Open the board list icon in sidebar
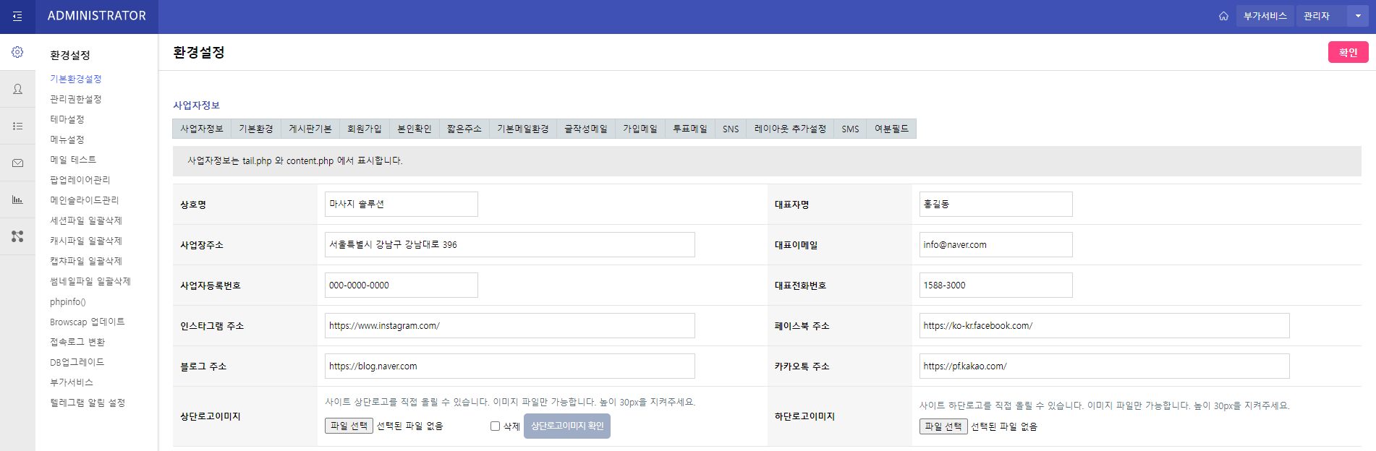The width and height of the screenshot is (1376, 451). (17, 126)
